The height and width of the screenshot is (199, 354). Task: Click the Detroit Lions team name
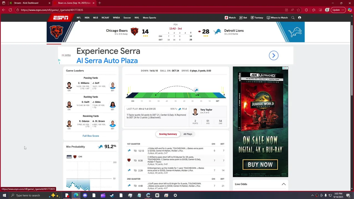pos(234,31)
